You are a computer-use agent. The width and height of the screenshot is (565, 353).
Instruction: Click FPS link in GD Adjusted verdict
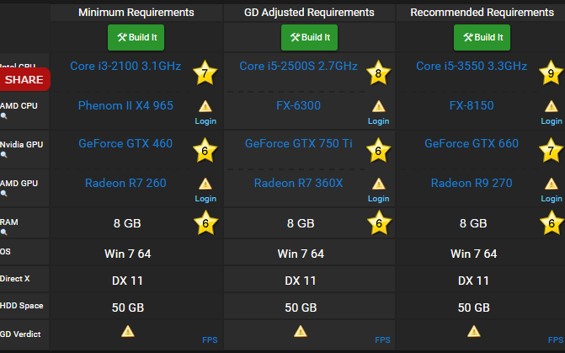(x=382, y=340)
